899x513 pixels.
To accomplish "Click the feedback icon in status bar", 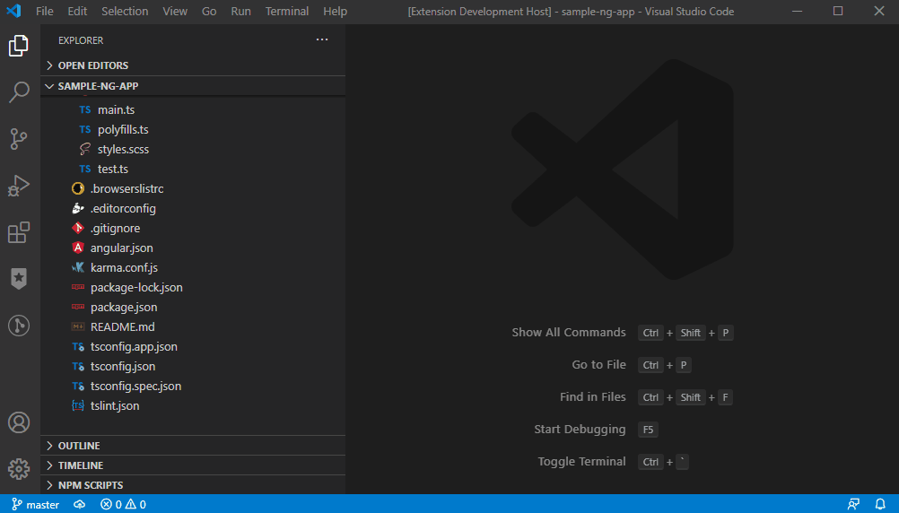I will click(853, 504).
